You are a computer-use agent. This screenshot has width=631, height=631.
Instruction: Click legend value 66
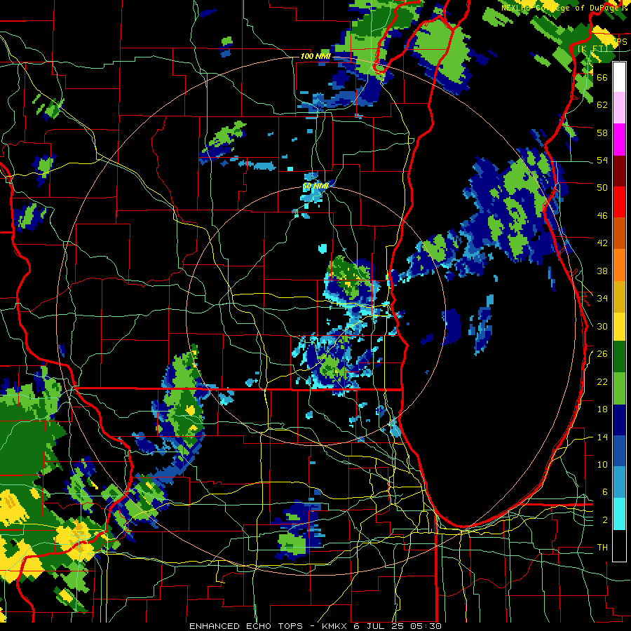point(602,77)
